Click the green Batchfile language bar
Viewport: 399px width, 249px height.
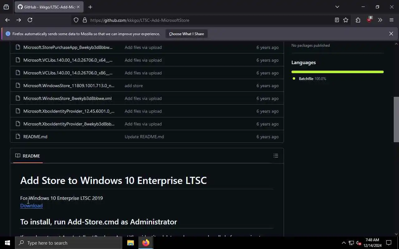(x=338, y=72)
